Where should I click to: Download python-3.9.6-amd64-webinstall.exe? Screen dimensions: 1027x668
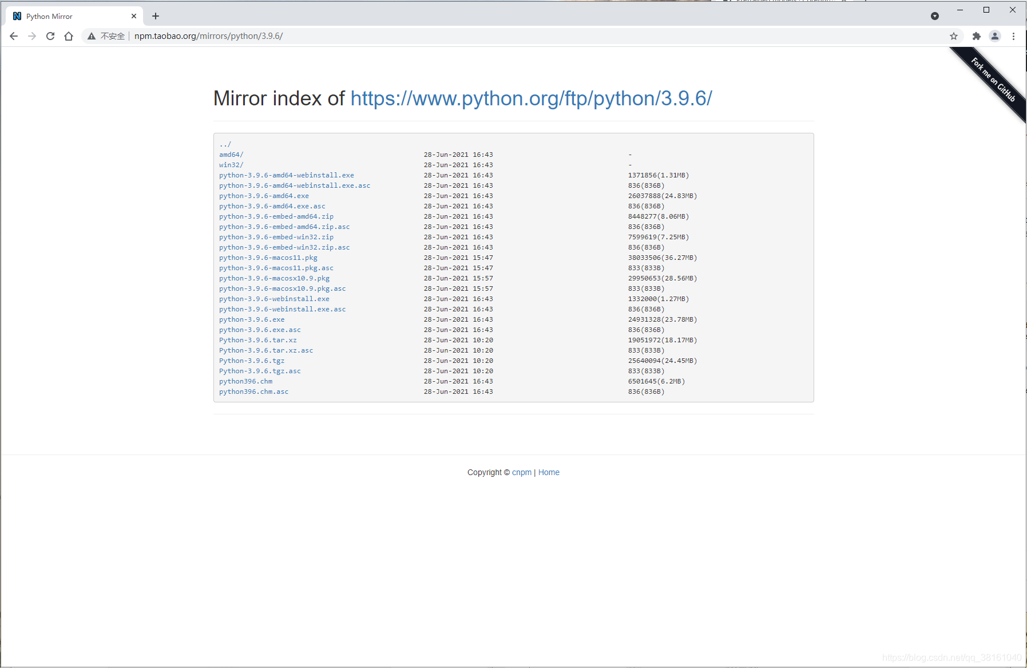pos(287,175)
